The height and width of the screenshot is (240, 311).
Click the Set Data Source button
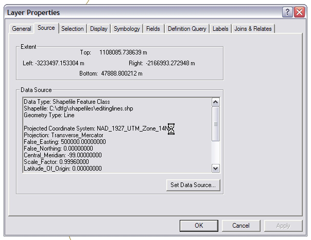coord(193,184)
